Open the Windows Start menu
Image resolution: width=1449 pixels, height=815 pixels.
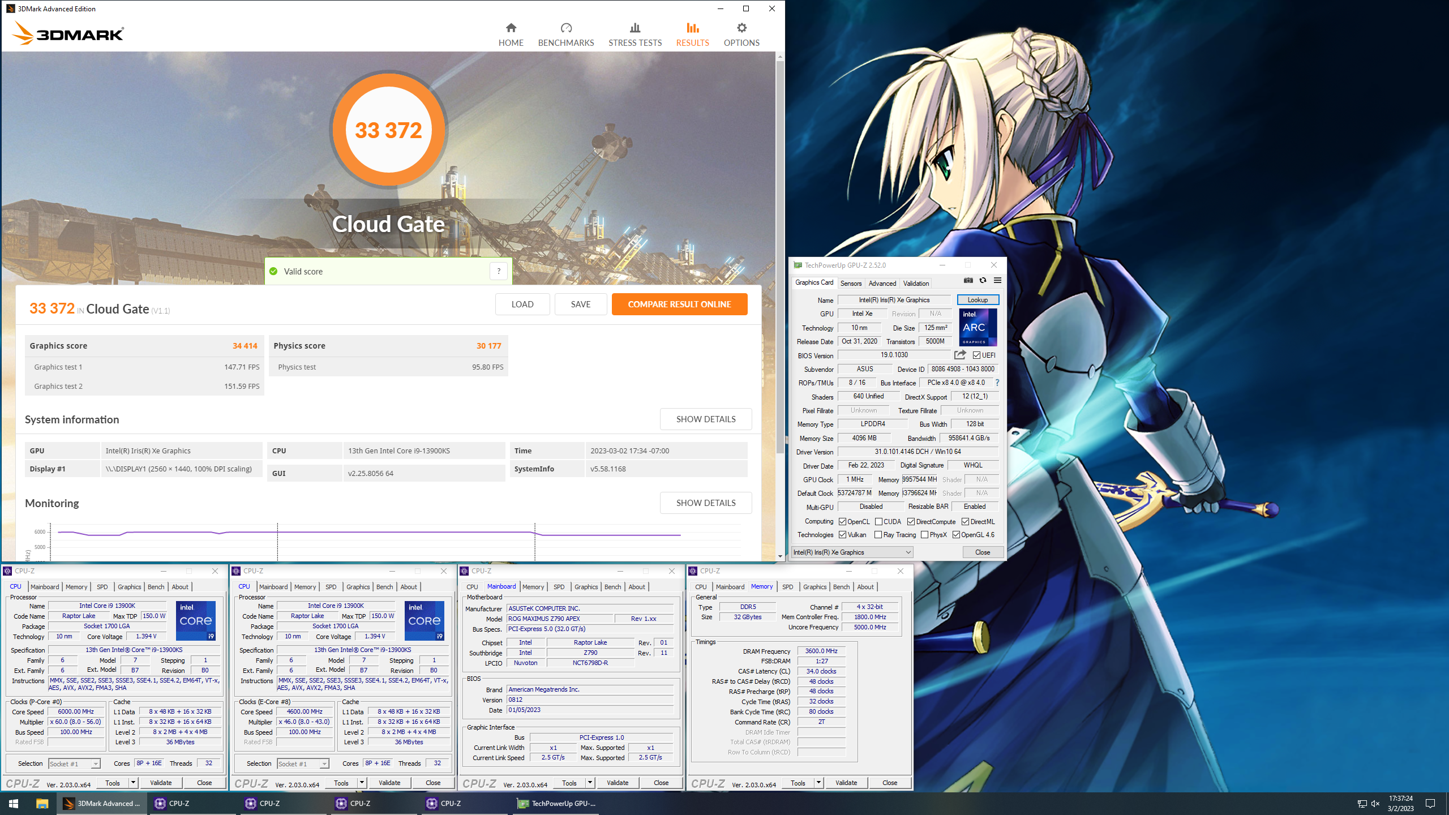(14, 803)
